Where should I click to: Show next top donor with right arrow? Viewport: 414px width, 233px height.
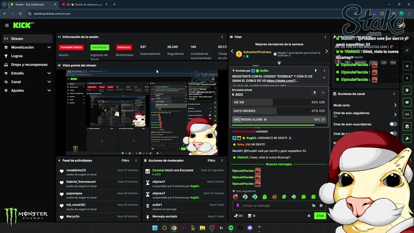pyautogui.click(x=326, y=51)
